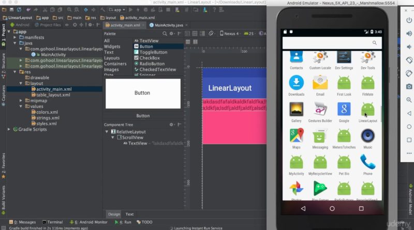Click the Project Files view button

coord(48,25)
